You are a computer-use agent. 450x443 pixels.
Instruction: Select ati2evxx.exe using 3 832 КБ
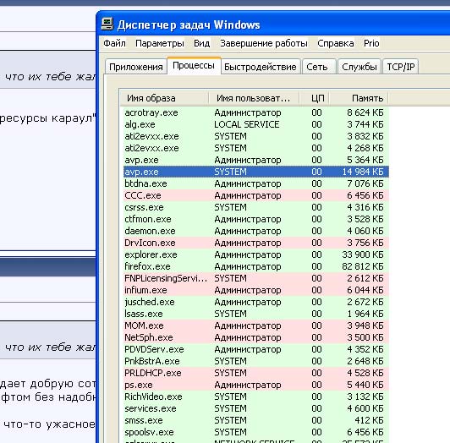click(x=256, y=136)
